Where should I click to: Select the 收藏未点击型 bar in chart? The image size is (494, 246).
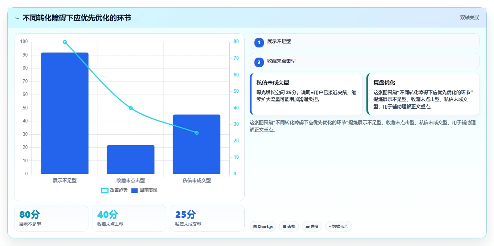[x=130, y=159]
